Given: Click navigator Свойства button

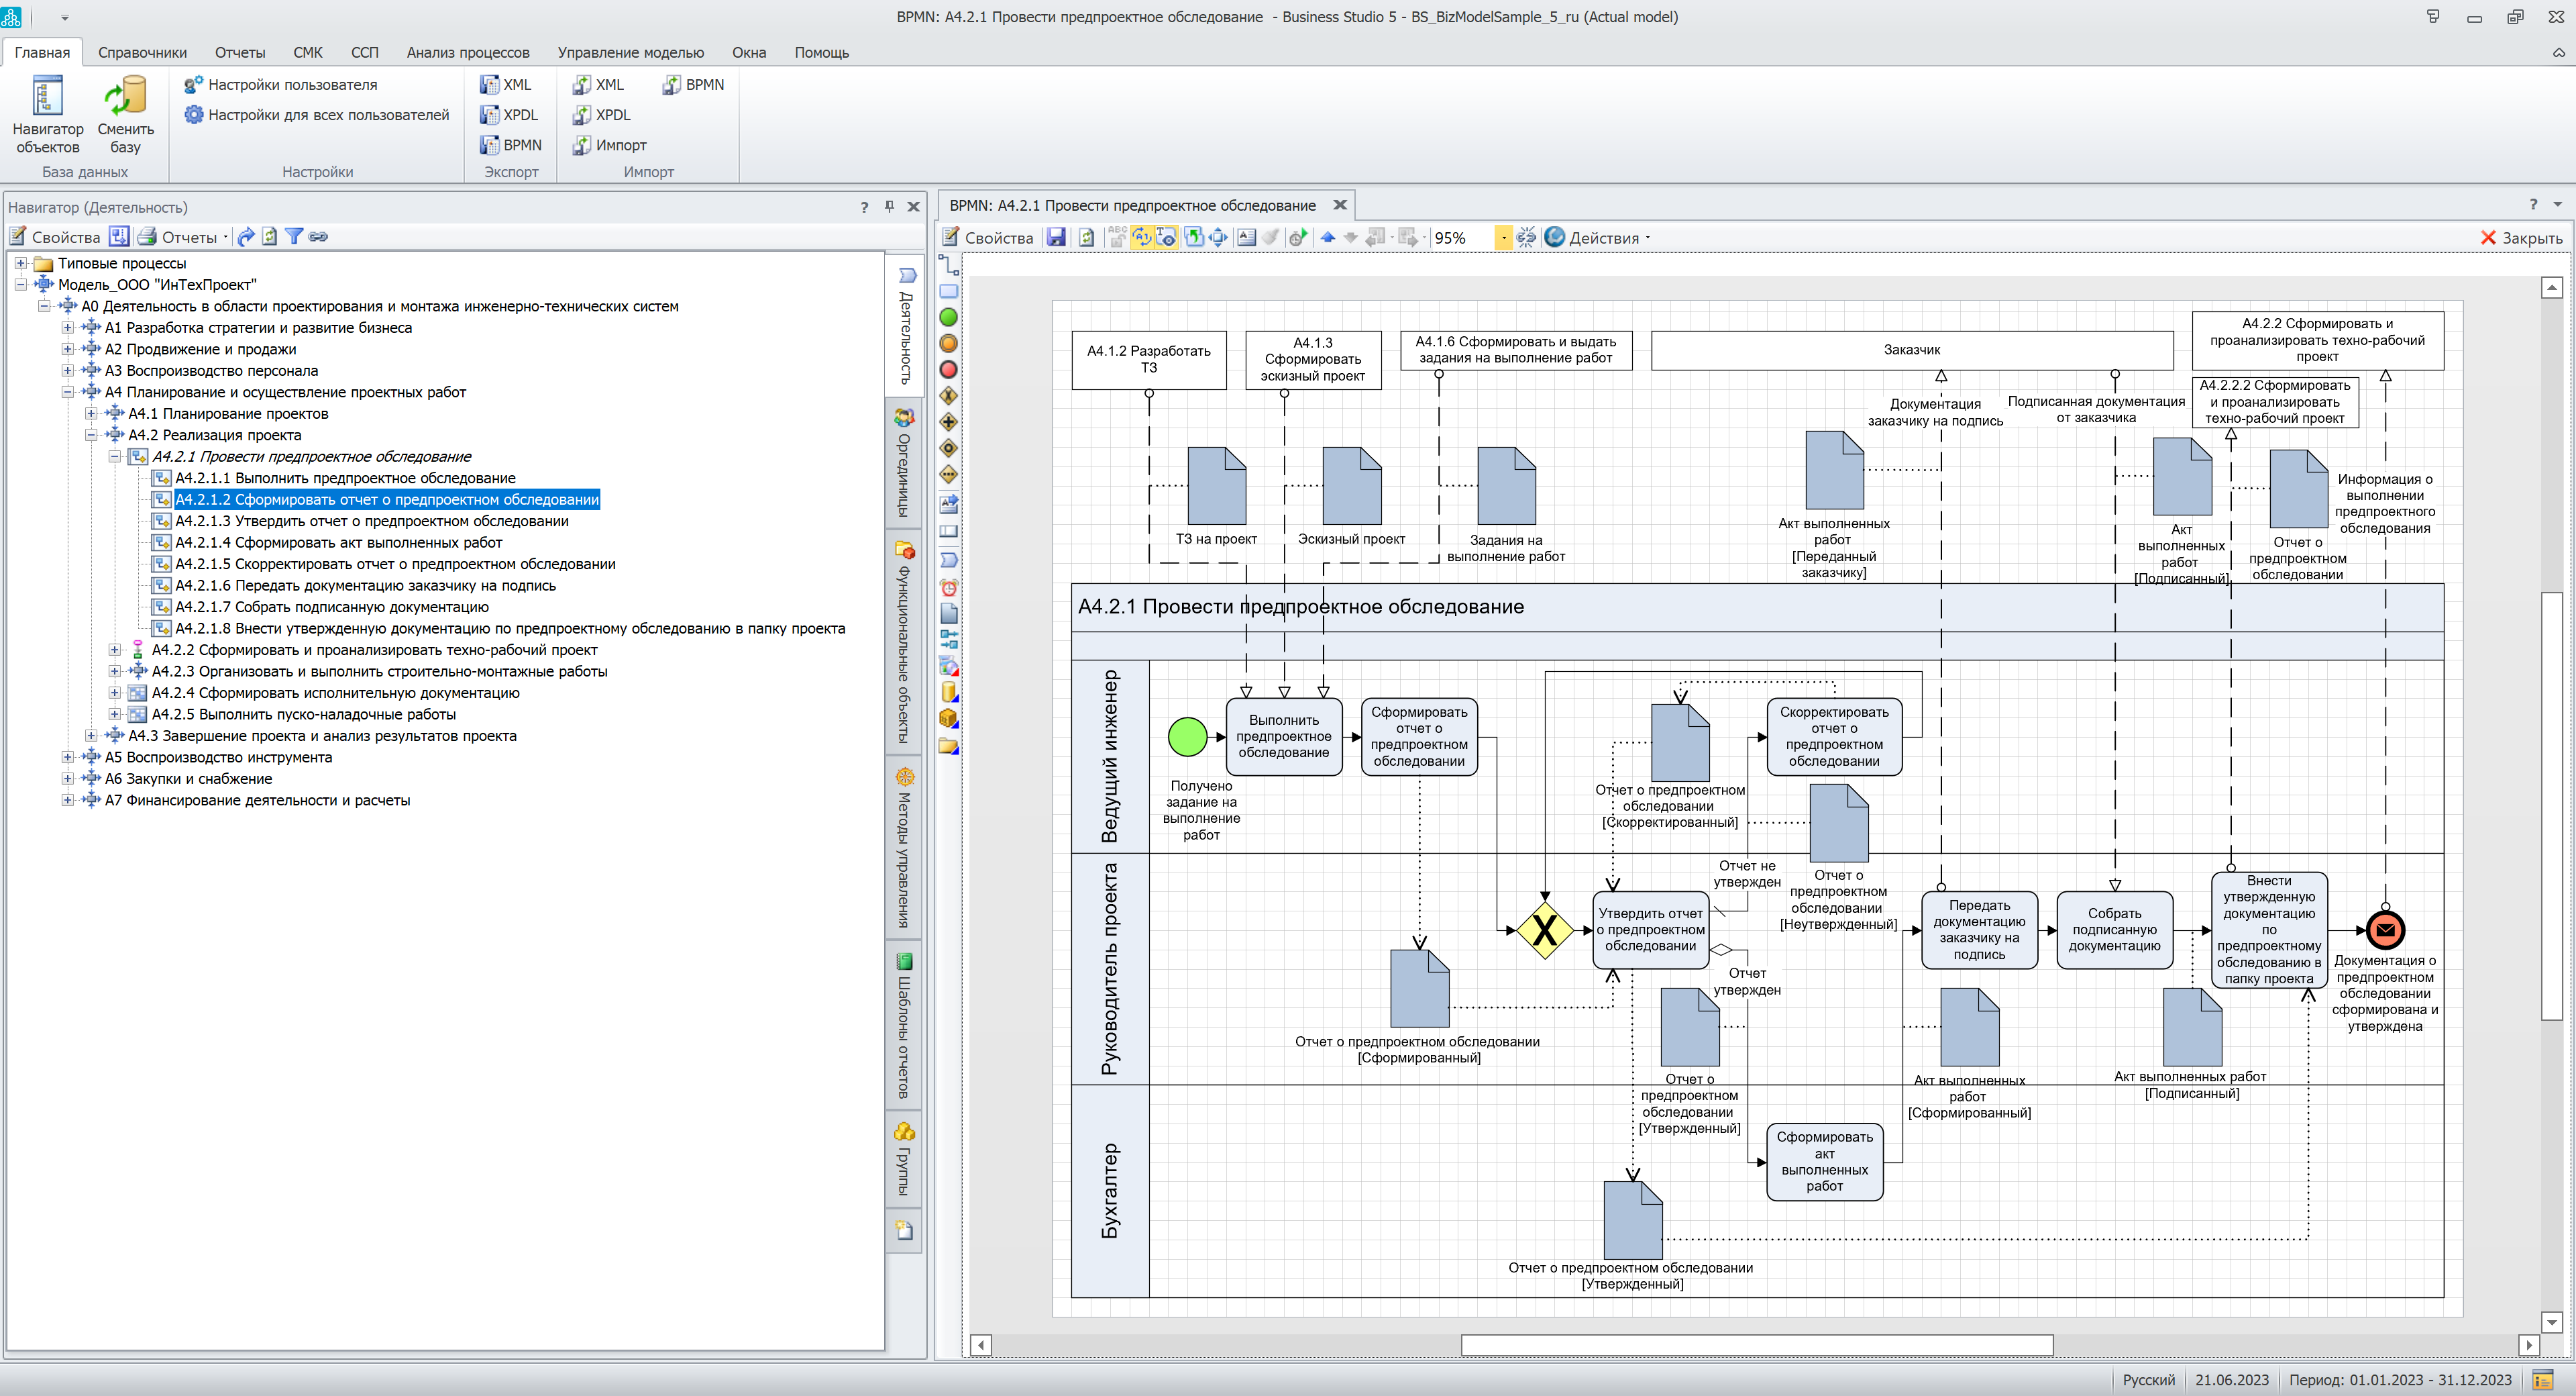Looking at the screenshot, I should 55,237.
